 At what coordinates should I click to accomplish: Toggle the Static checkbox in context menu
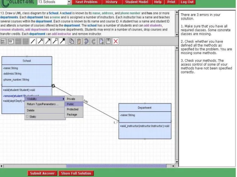27,116
